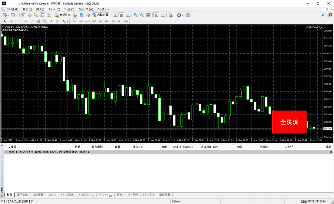Image resolution: width=334 pixels, height=204 pixels.
Task: Click the zoom in magnifier icon
Action: tap(135, 15)
